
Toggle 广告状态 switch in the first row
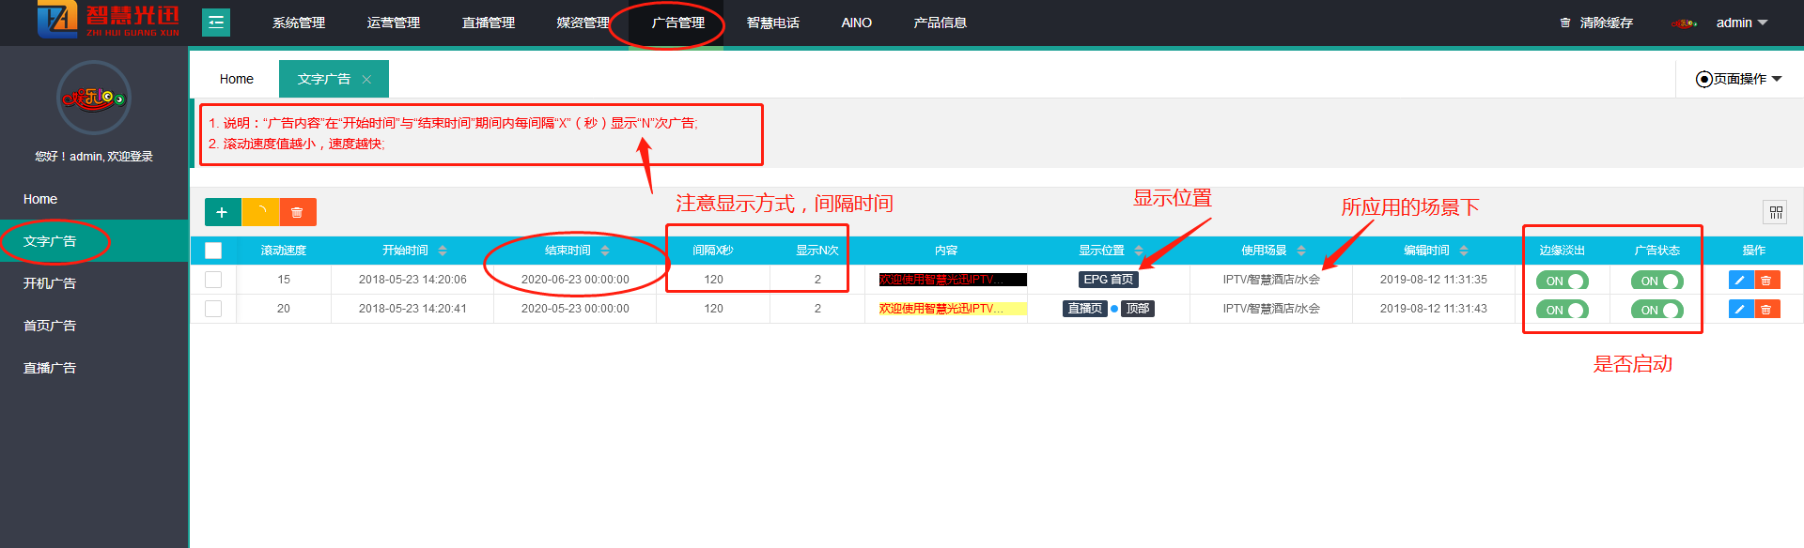[1657, 281]
